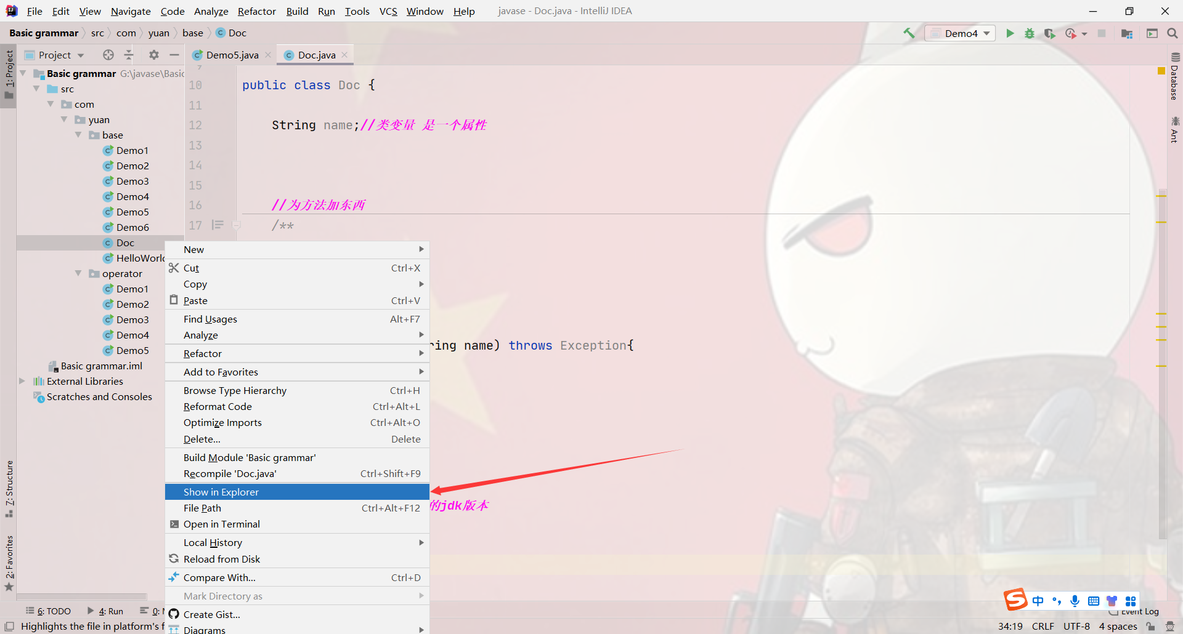
Task: Build the project with the hammer icon
Action: [x=909, y=33]
